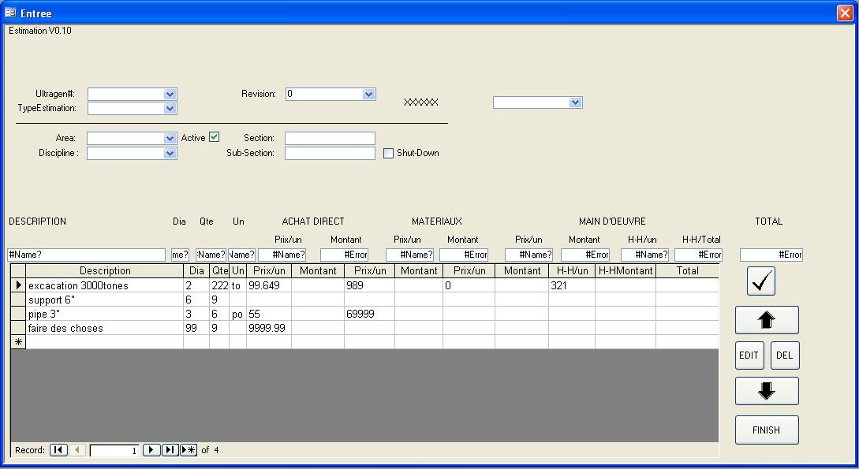Image resolution: width=859 pixels, height=469 pixels.
Task: Click the Entree form window icon
Action: coord(10,13)
